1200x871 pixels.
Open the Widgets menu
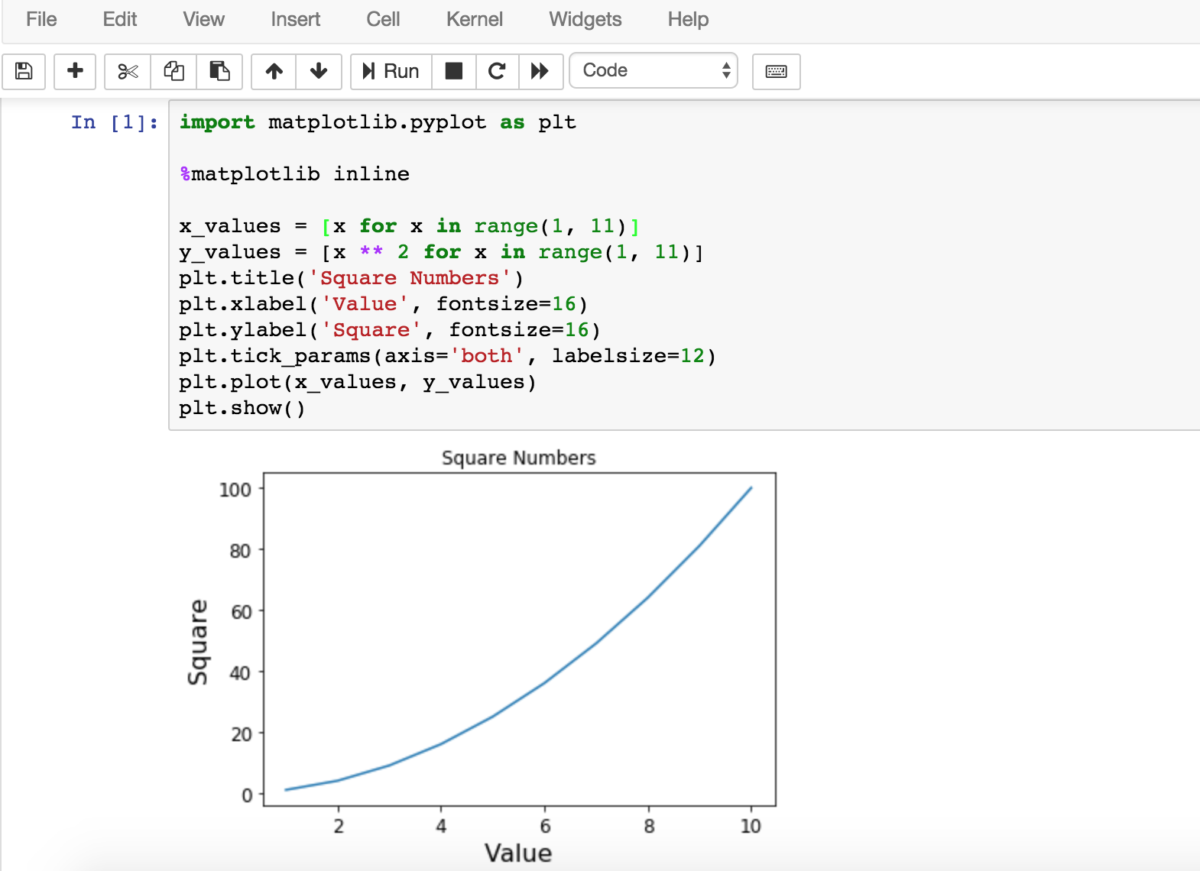click(585, 19)
